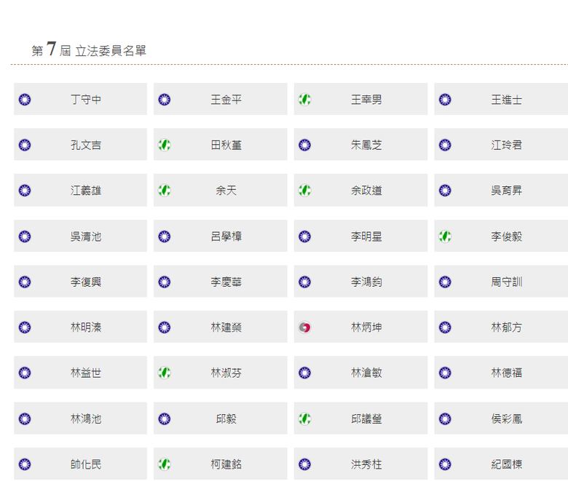Click the party emblem beside 吳清池
The width and height of the screenshot is (568, 481).
coord(25,236)
